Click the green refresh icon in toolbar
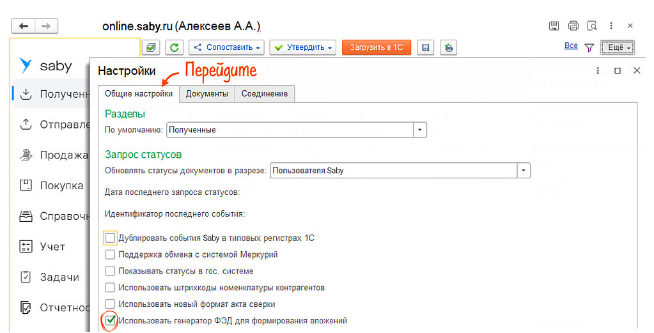The width and height of the screenshot is (654, 333). click(x=175, y=48)
